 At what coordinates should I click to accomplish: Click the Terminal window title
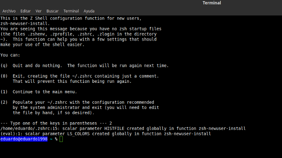pyautogui.click(x=211, y=3)
